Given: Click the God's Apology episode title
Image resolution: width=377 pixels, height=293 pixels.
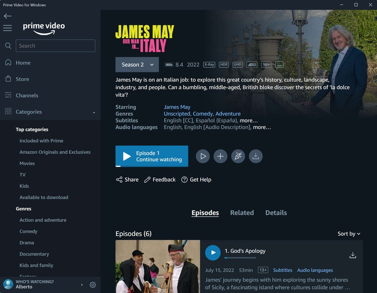Looking at the screenshot, I should click(245, 251).
